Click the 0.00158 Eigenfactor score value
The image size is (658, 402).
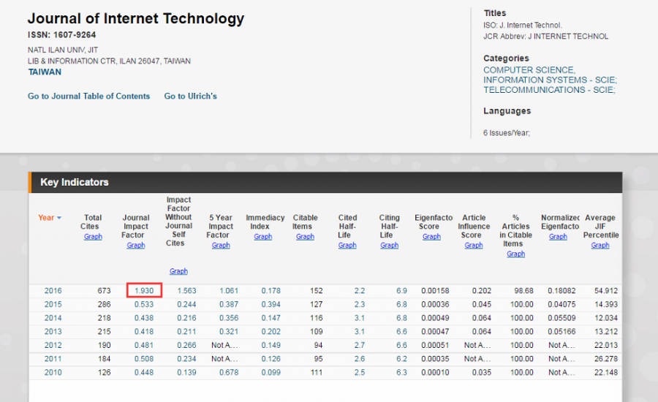pos(435,290)
